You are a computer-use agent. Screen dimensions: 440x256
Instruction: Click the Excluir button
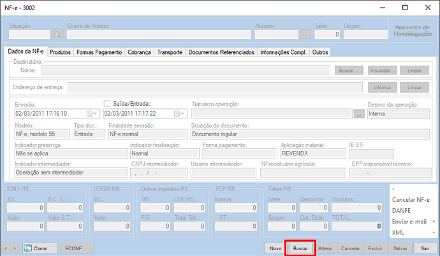tap(375, 248)
